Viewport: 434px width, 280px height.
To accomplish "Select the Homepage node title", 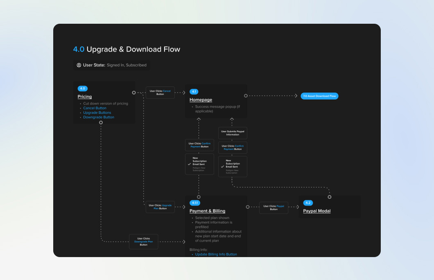I will click(201, 99).
